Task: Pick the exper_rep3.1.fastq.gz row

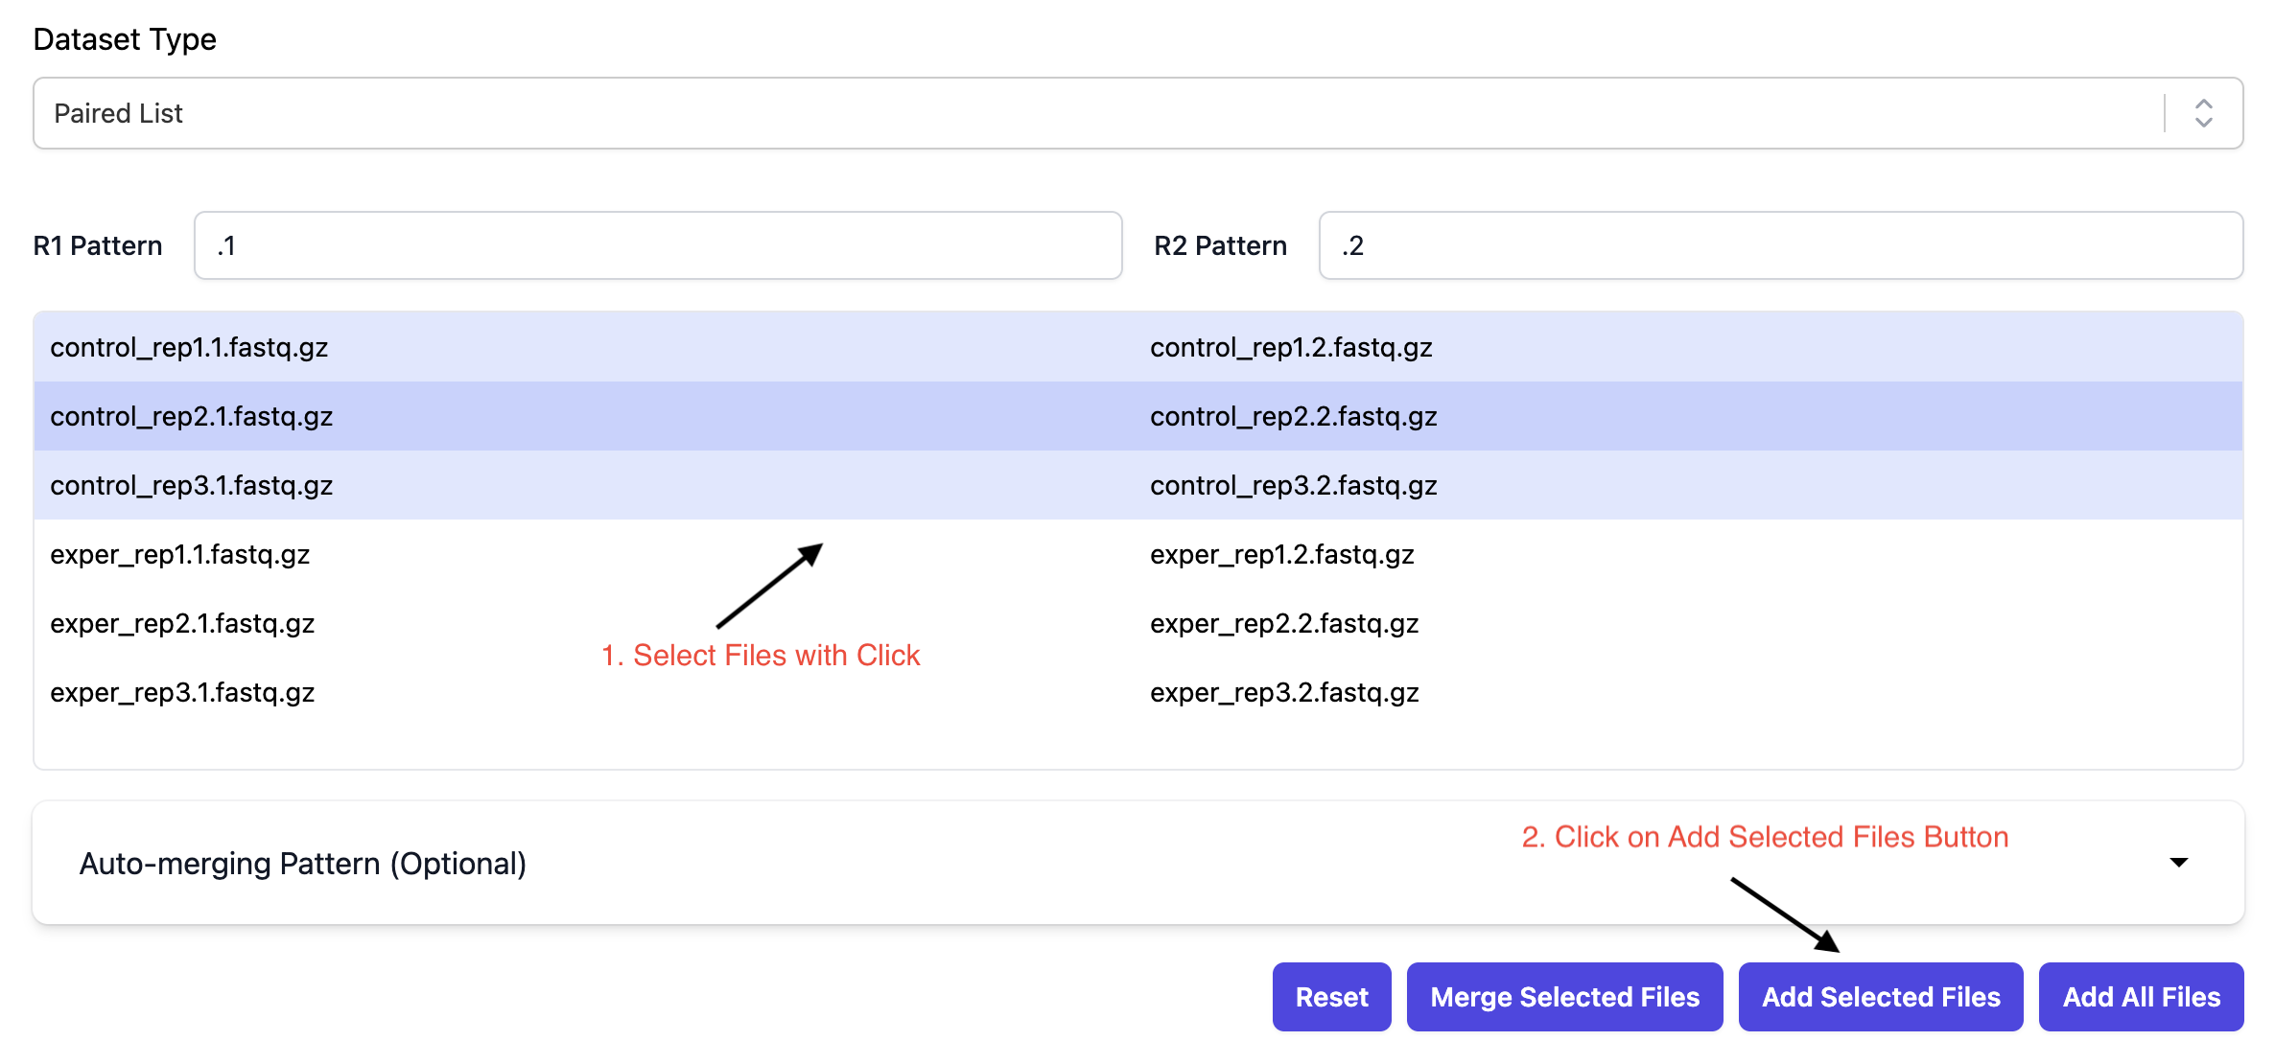Action: 182,692
